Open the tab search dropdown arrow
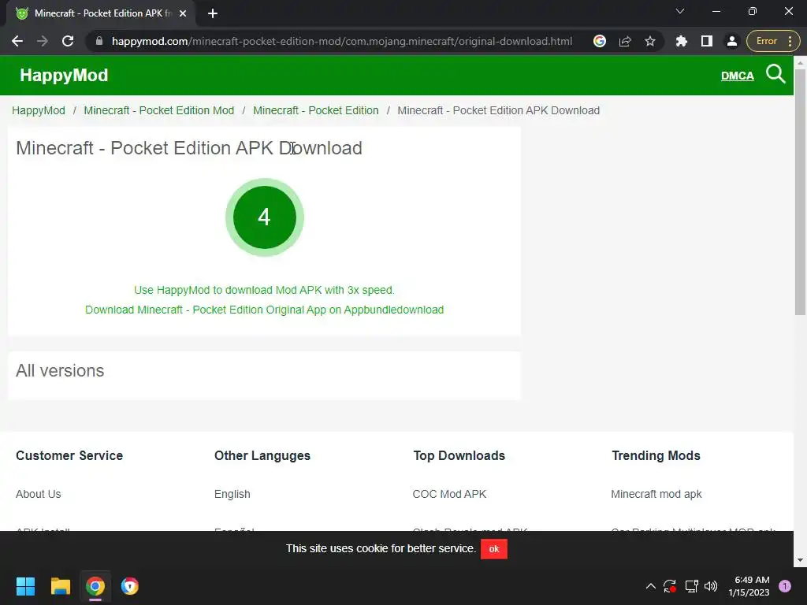 point(680,11)
